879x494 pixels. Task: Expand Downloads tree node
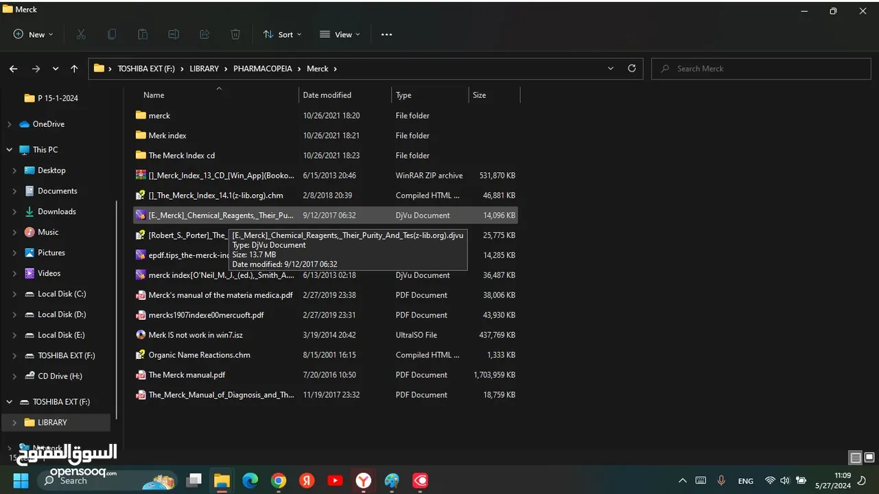(14, 211)
